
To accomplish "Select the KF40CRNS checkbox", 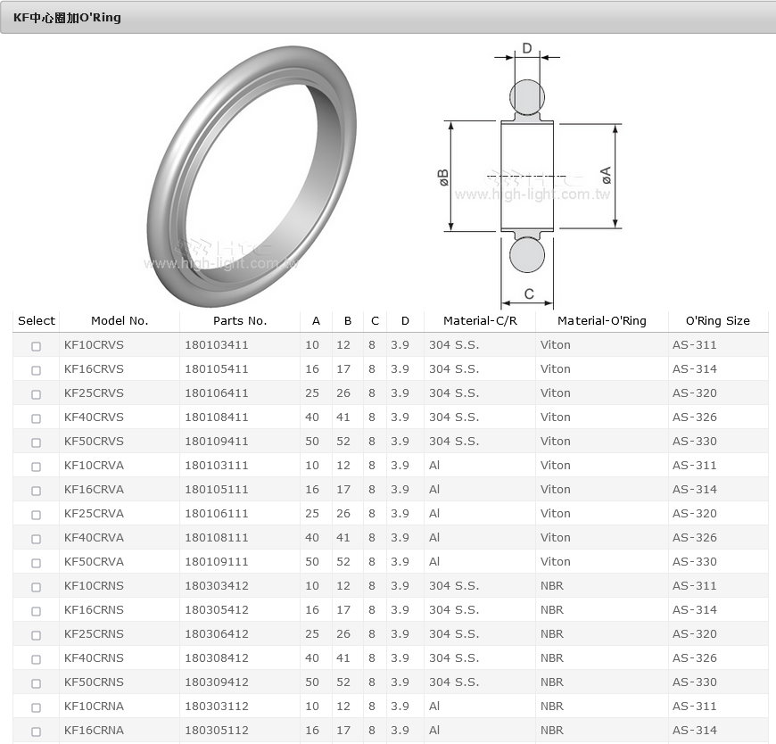I will 36,659.
